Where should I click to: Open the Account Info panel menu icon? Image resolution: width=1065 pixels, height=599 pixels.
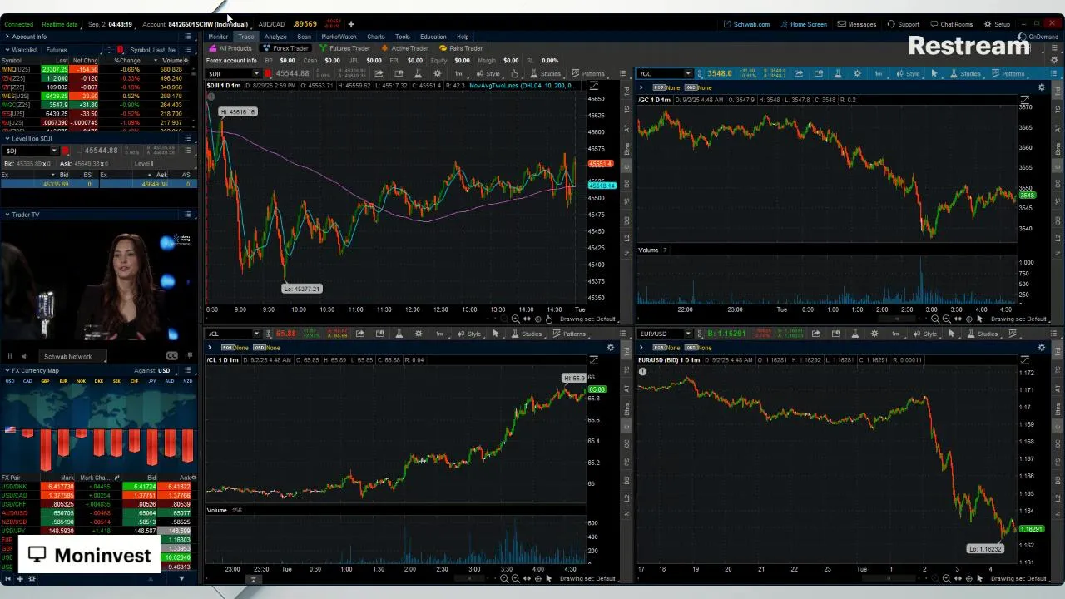pos(188,37)
